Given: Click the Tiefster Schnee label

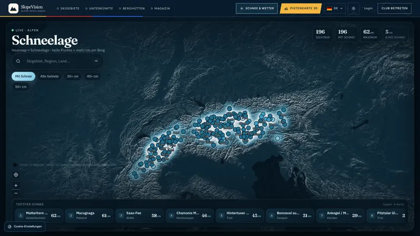Looking at the screenshot, I should pyautogui.click(x=30, y=204).
